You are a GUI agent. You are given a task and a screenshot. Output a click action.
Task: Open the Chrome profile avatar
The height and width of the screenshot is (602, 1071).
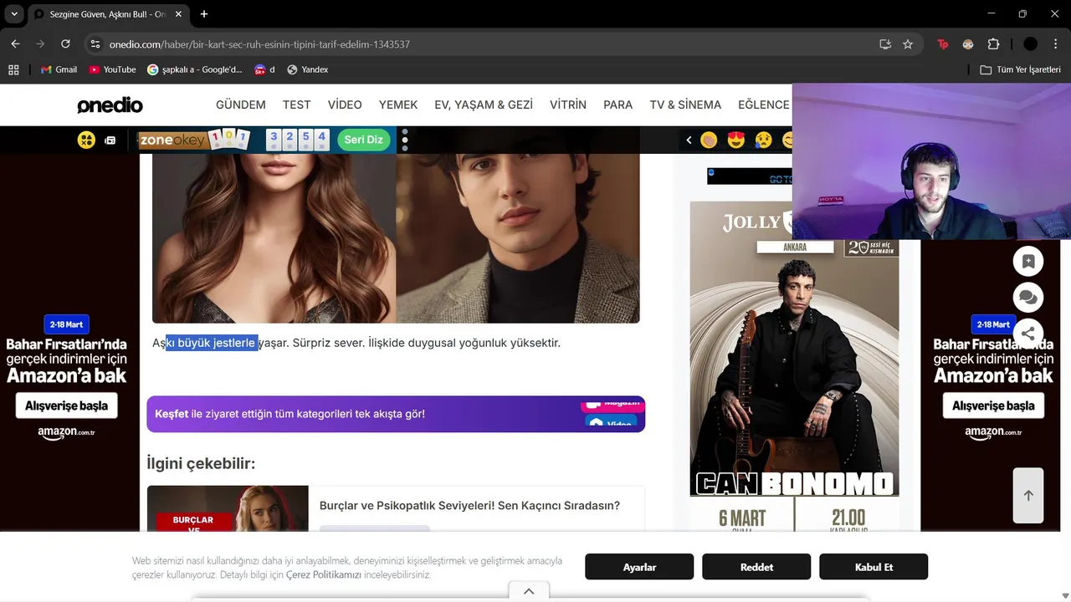(x=1030, y=44)
